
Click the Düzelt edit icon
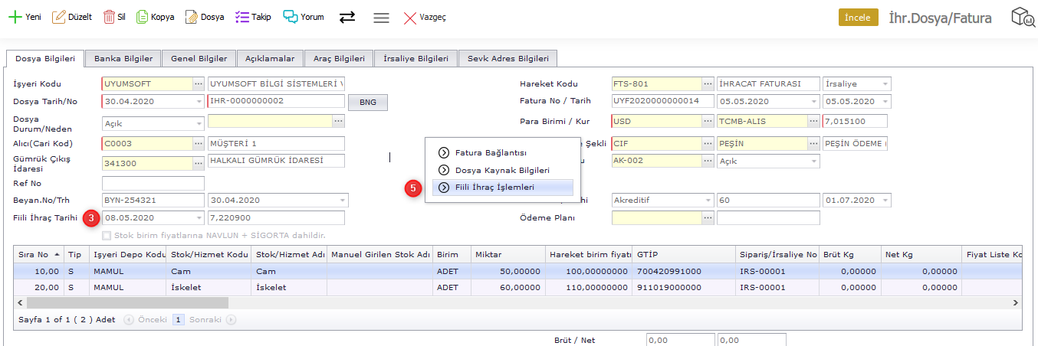59,17
